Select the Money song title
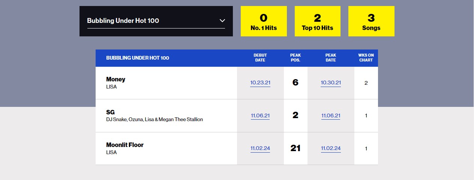Viewport: 474px width, 180px height. click(x=116, y=79)
